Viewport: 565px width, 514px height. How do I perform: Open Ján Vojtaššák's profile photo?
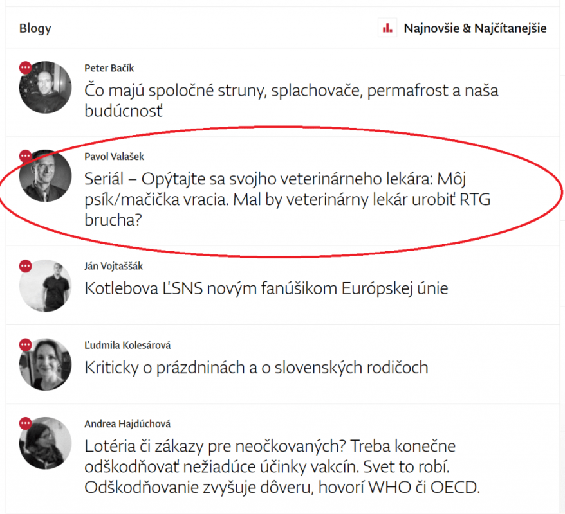46,286
